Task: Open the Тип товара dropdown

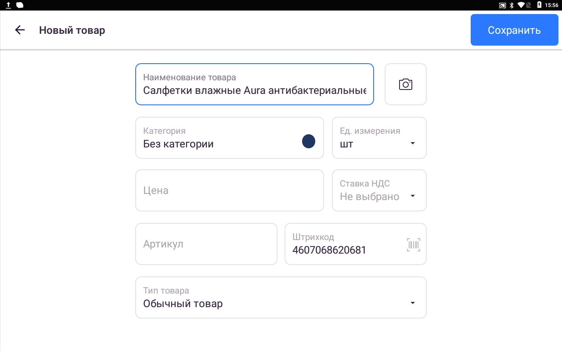Action: point(281,297)
